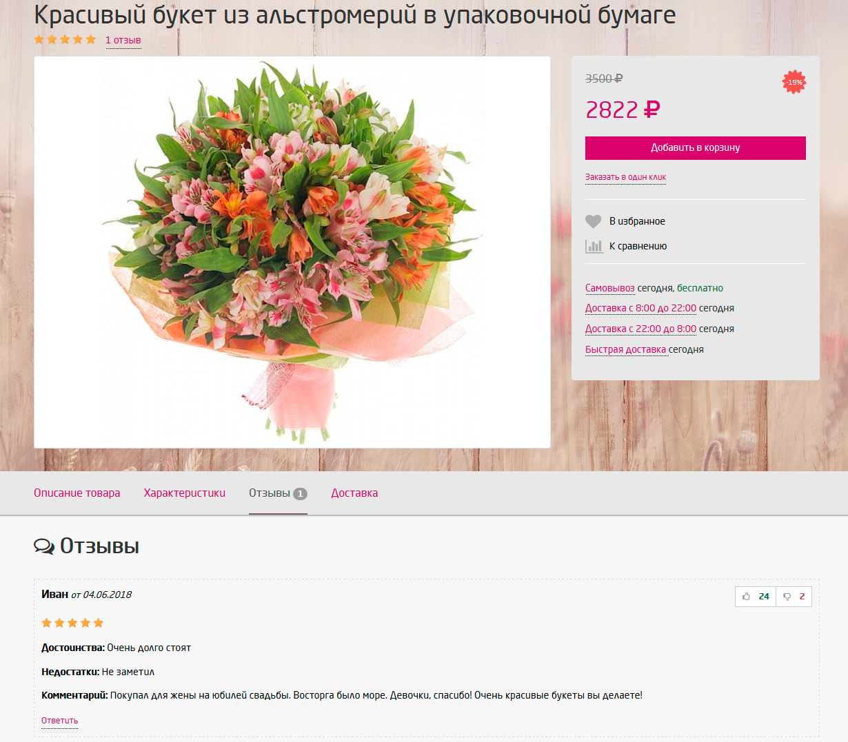Click the Быстрая доставка link
This screenshot has height=742, width=848.
coord(626,349)
